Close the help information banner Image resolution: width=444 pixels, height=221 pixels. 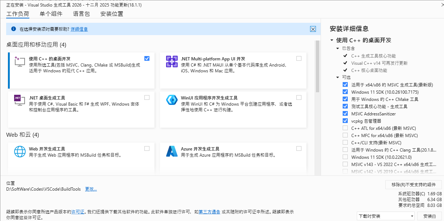click(313, 29)
